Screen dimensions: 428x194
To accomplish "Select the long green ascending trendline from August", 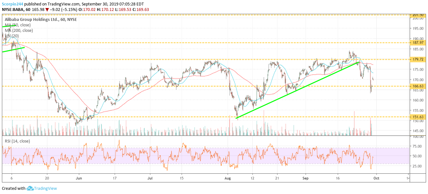I will click(298, 90).
